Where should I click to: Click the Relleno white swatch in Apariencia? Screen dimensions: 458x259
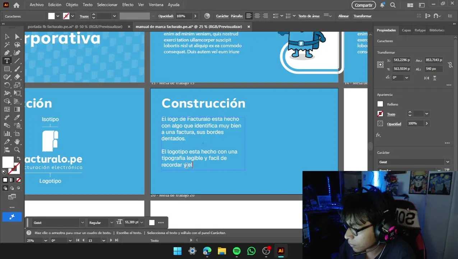pyautogui.click(x=380, y=104)
